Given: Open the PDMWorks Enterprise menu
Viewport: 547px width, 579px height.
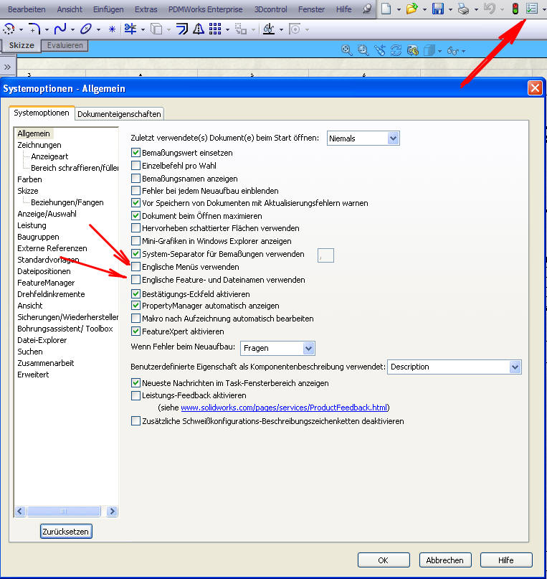Looking at the screenshot, I should [x=206, y=9].
